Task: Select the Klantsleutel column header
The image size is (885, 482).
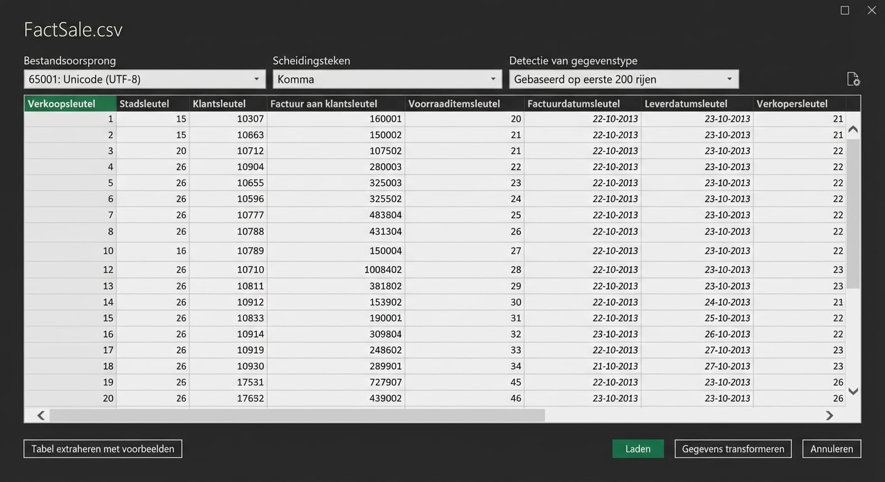Action: [x=228, y=103]
